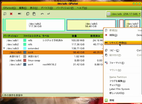The height and width of the screenshot is (104, 142).
Task: Click the format icon in context menu
Action: (106, 63)
